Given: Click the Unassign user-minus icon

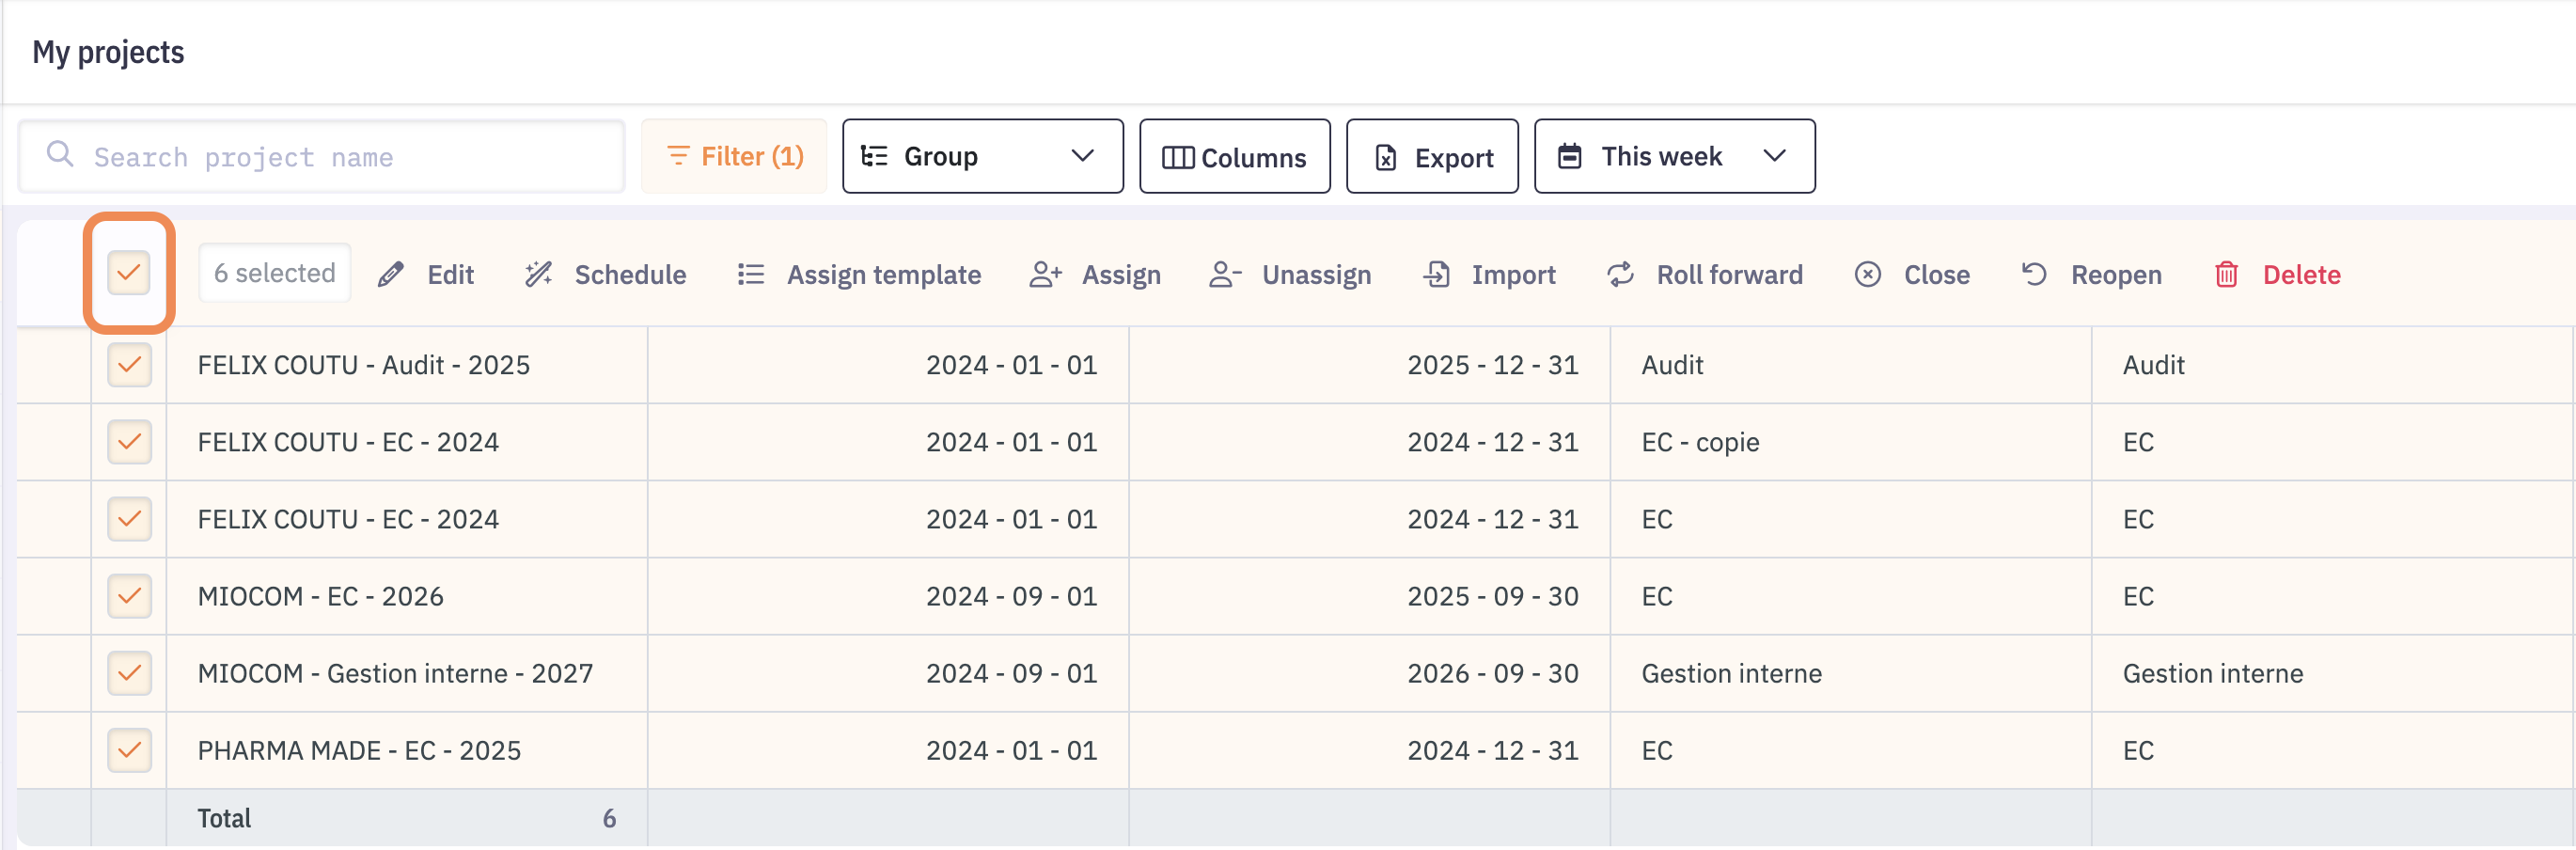Looking at the screenshot, I should [x=1225, y=274].
